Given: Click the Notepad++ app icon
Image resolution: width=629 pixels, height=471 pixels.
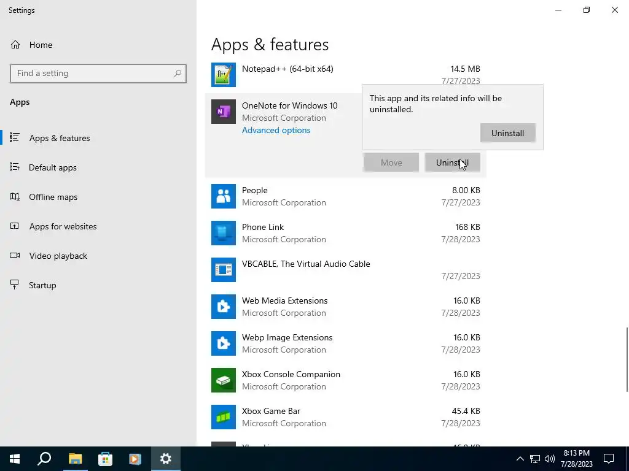Looking at the screenshot, I should coord(224,75).
